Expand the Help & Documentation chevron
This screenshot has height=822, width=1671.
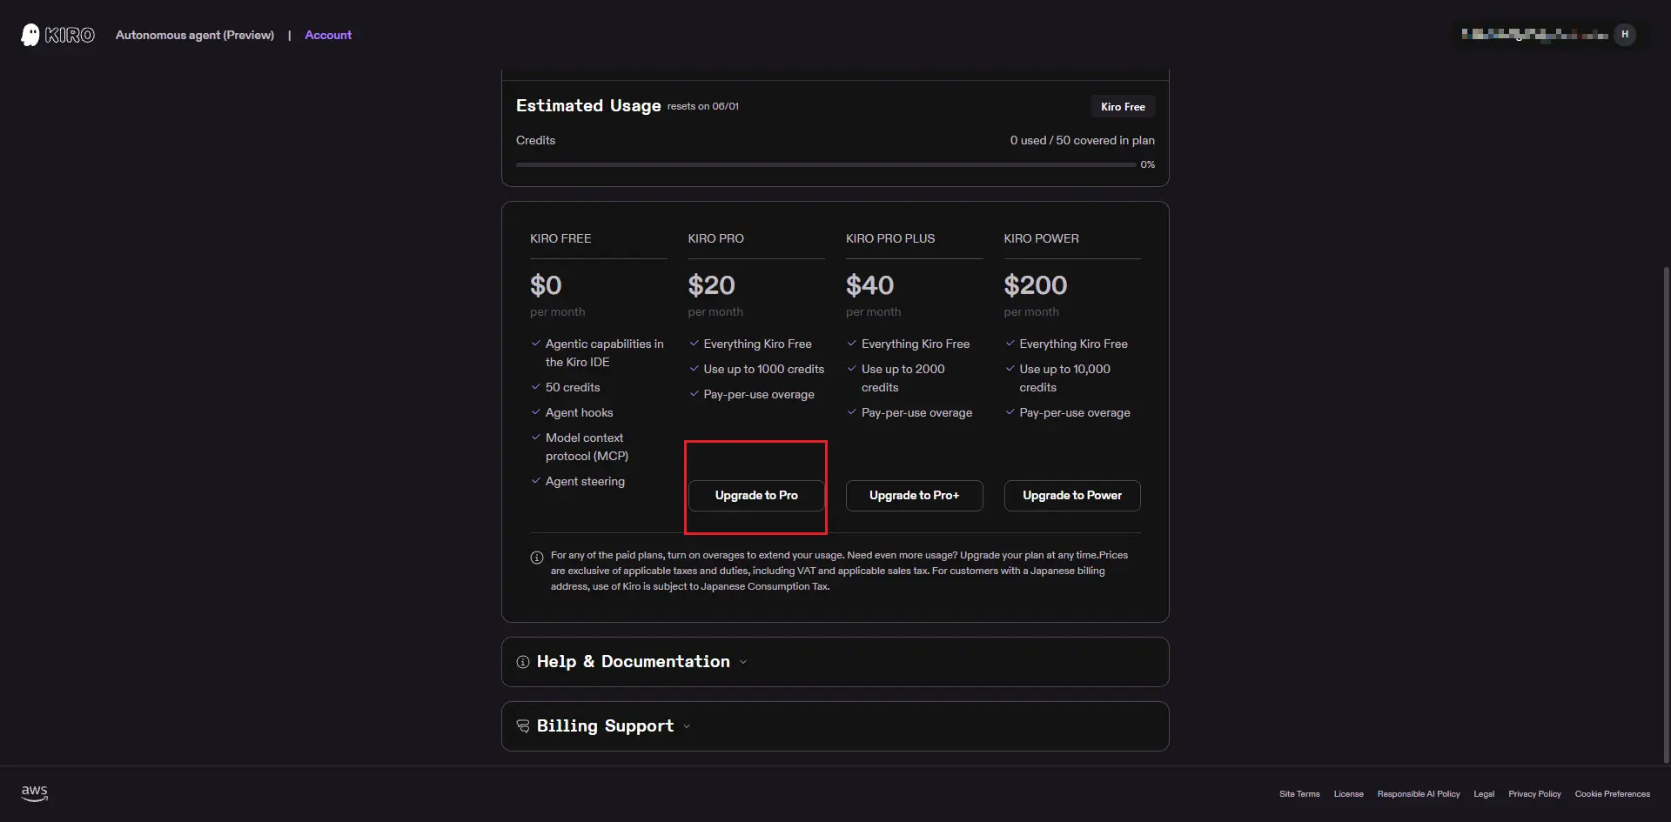743,662
